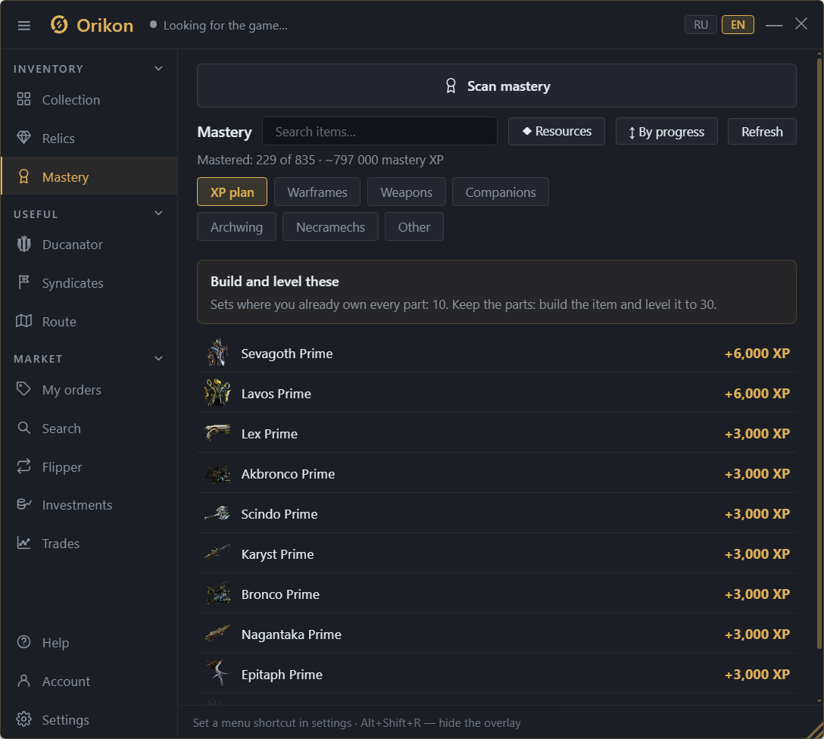The width and height of the screenshot is (824, 739).
Task: Collapse the INVENTORY section
Action: 159,69
